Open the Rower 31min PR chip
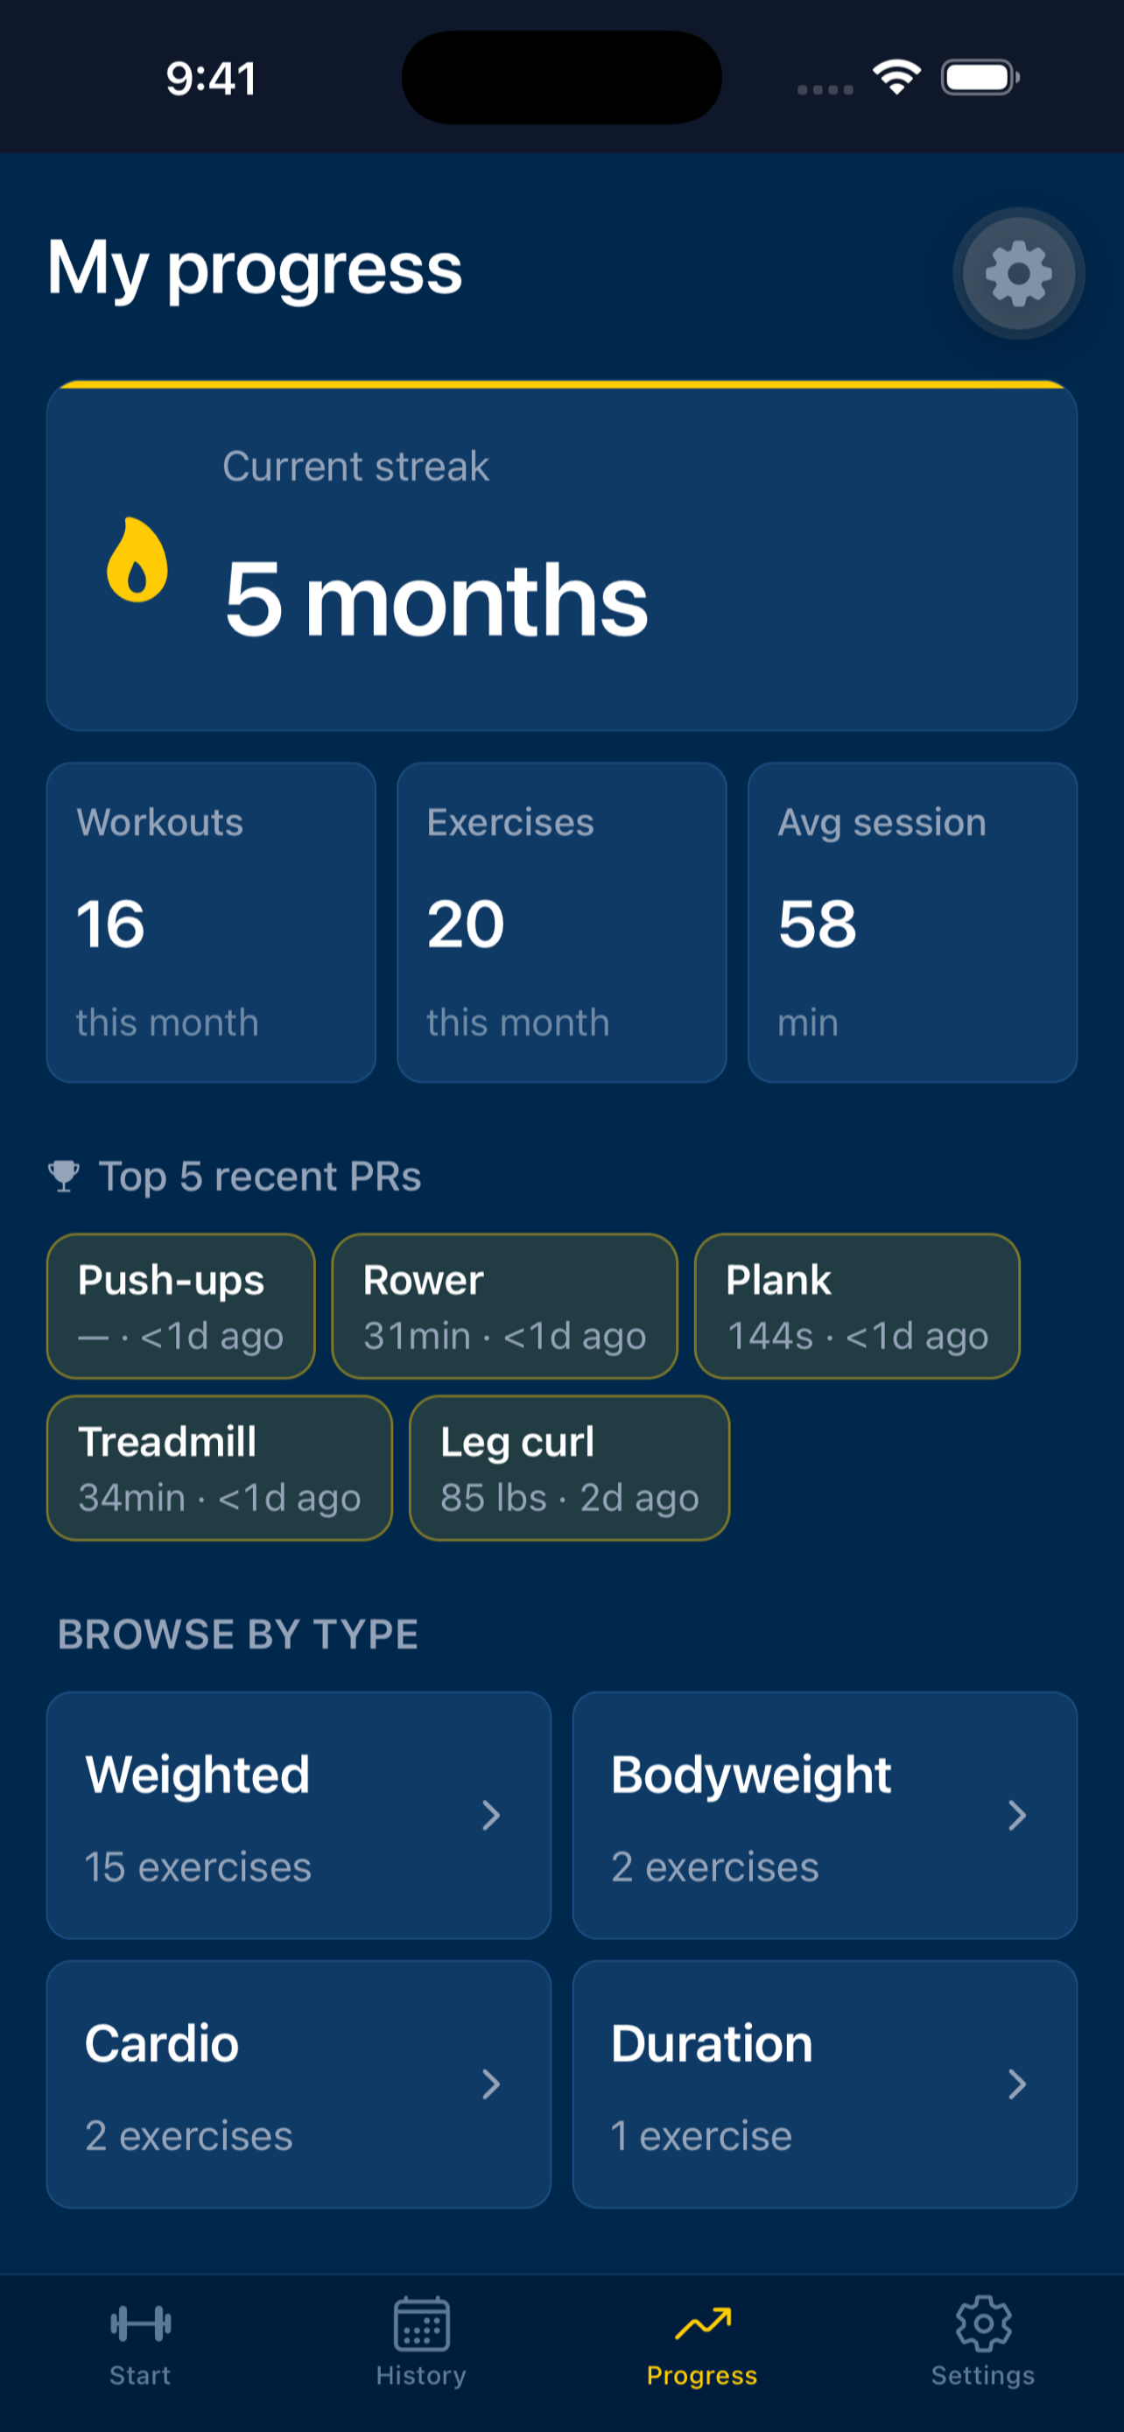 505,1305
